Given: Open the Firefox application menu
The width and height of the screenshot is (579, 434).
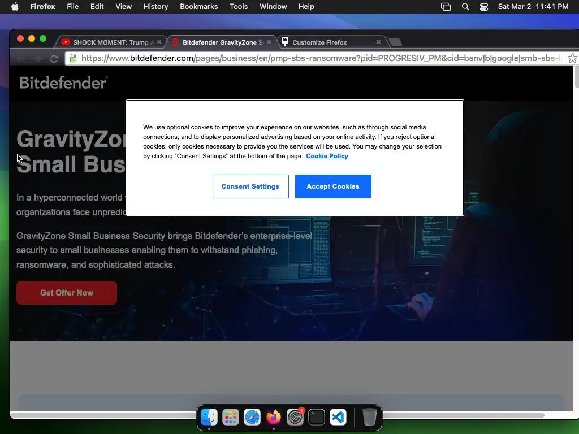Looking at the screenshot, I should pos(42,7).
